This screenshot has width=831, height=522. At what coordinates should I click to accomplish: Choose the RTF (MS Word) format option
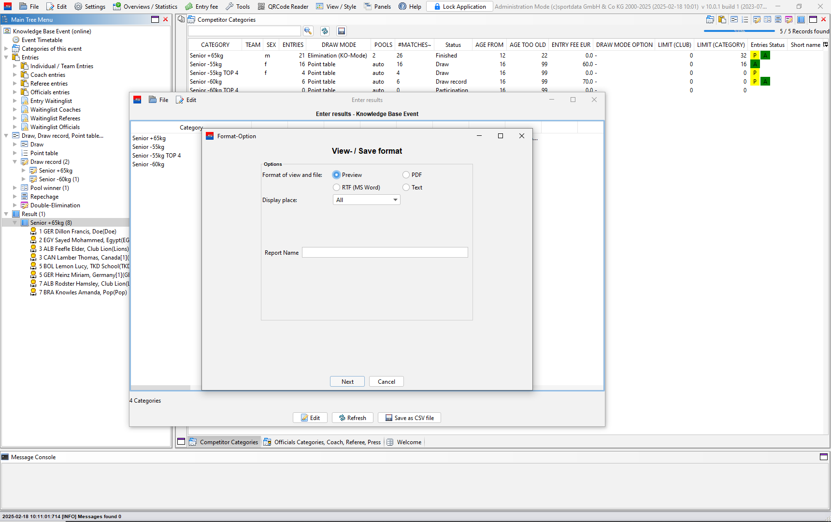coord(336,188)
